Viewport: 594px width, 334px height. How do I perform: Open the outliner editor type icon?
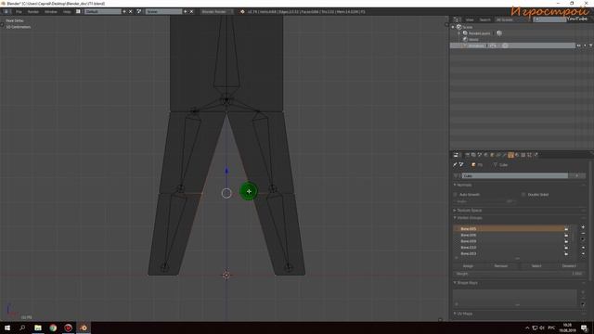click(x=457, y=19)
